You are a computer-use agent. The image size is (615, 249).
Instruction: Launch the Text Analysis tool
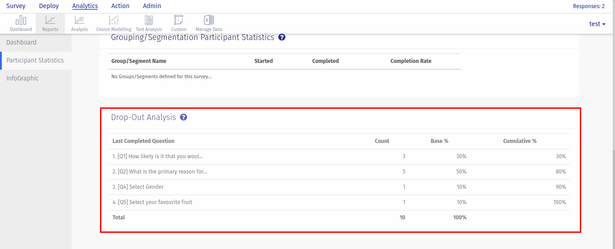149,23
